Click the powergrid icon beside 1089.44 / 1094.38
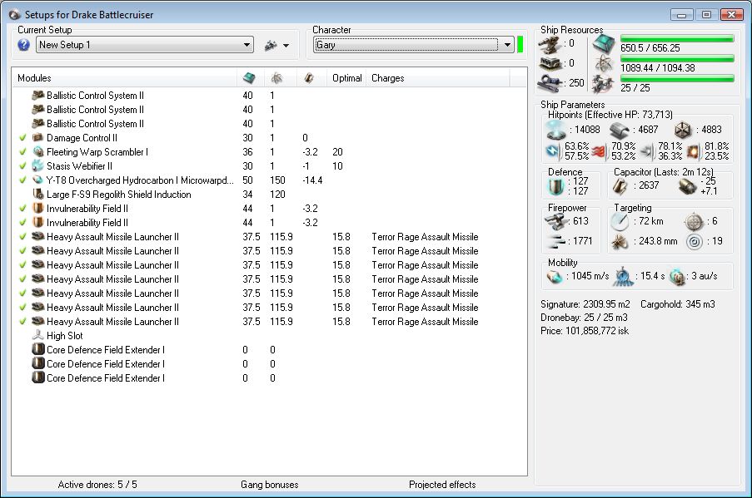 604,64
